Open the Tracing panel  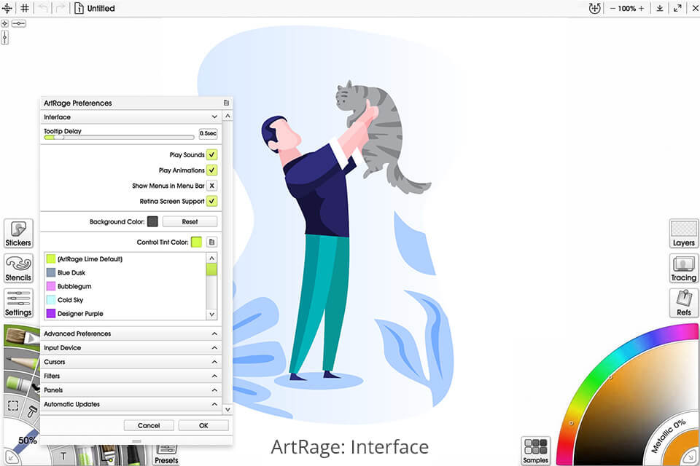(x=683, y=269)
